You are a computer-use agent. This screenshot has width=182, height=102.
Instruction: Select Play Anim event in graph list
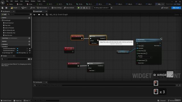(x=8, y=25)
